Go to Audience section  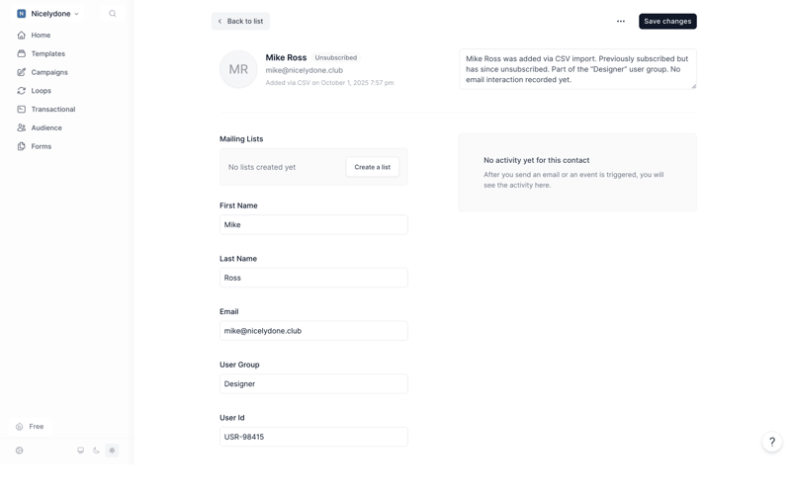click(45, 127)
